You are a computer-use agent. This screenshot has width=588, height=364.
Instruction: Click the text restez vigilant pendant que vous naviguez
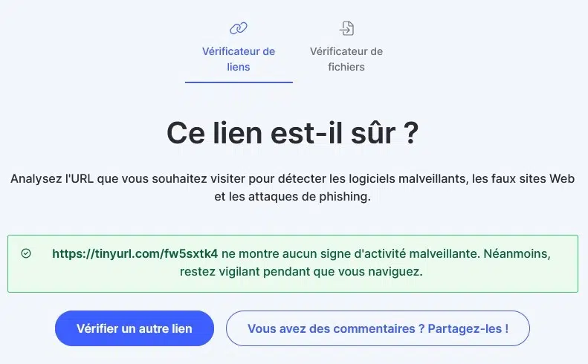(x=301, y=271)
